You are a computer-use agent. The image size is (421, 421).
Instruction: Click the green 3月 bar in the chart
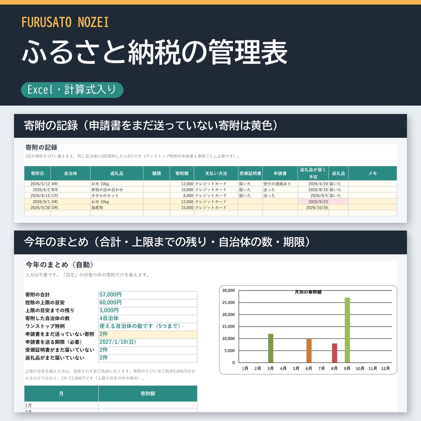coord(271,348)
